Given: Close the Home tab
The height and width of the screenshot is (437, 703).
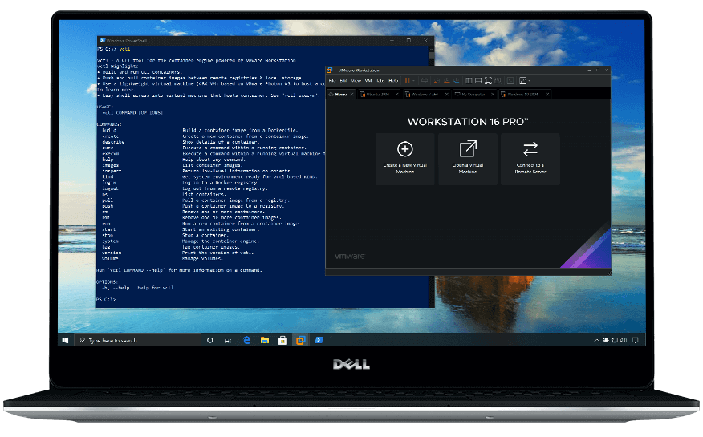Looking at the screenshot, I should point(352,95).
